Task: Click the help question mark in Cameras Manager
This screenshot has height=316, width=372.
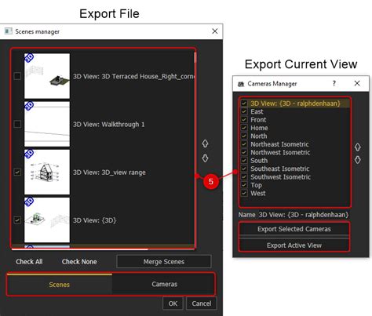Action: (334, 83)
